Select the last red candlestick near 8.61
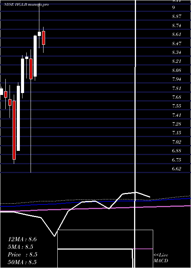Screen dimensions: 191x268 click(44, 38)
